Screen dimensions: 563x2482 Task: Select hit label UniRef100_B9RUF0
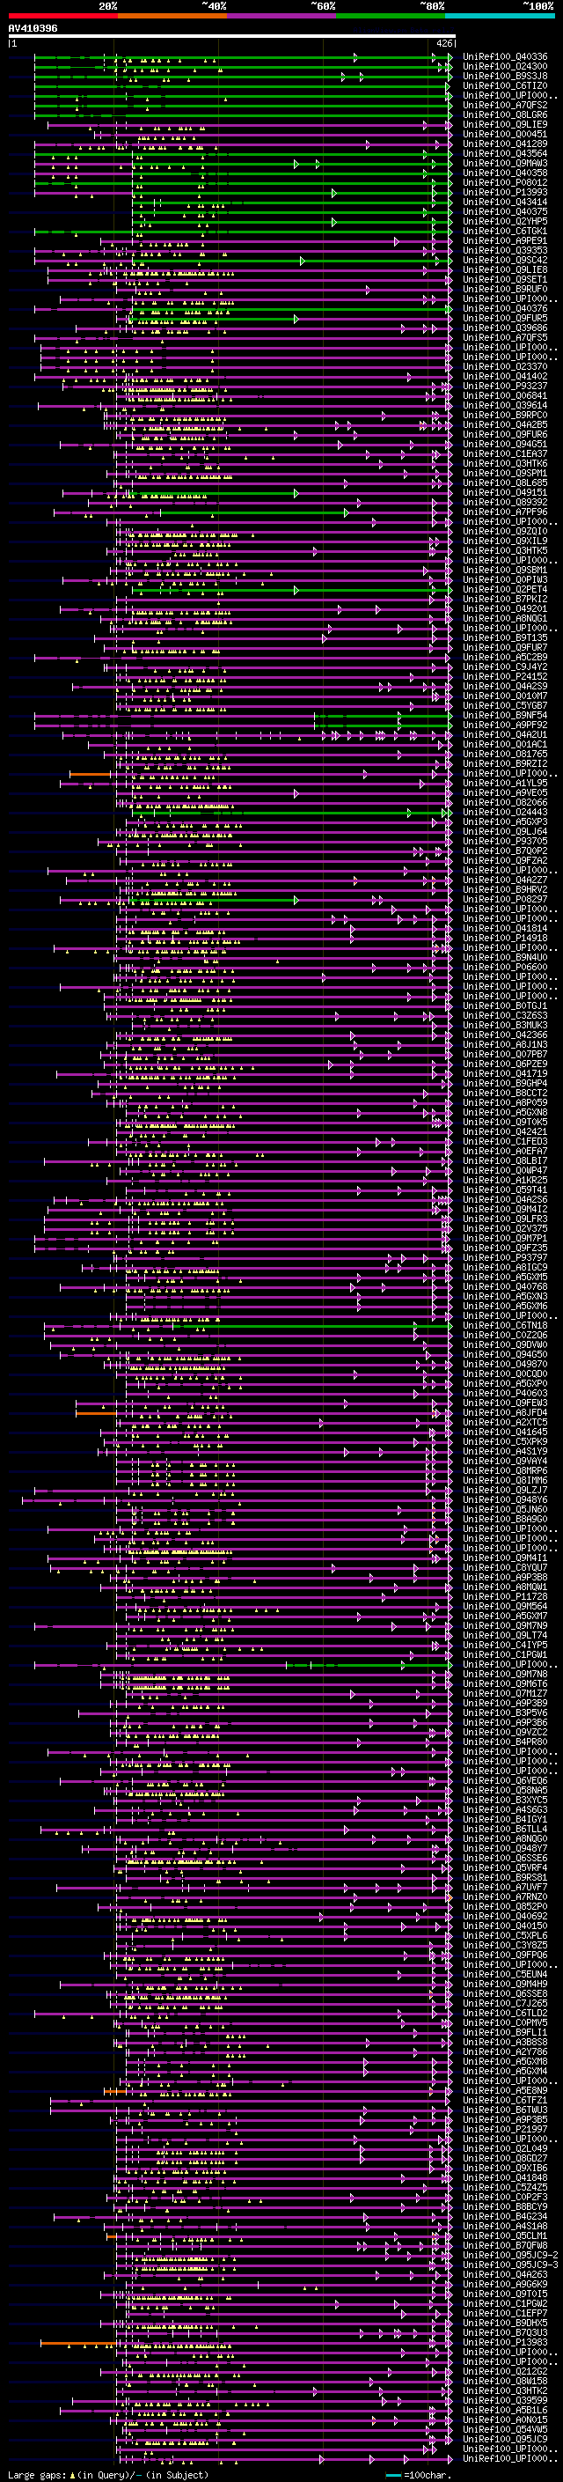tap(504, 289)
